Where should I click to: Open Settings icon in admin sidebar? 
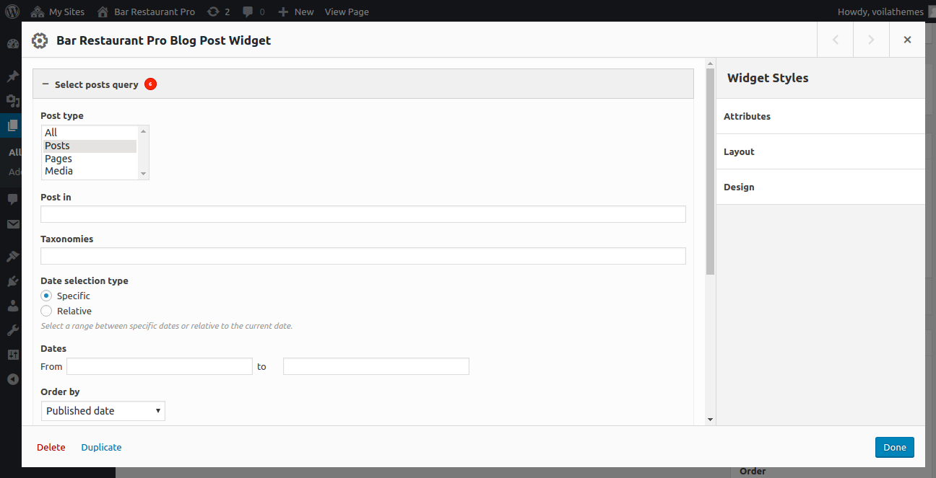click(x=12, y=355)
